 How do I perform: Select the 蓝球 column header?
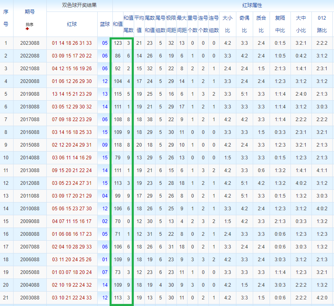click(105, 24)
